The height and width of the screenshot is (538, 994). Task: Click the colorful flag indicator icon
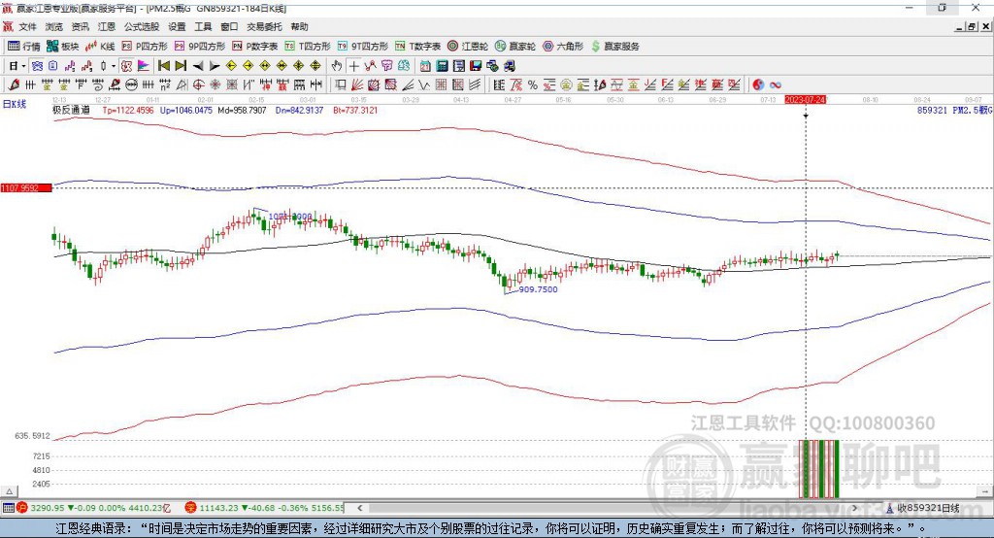tap(144, 66)
